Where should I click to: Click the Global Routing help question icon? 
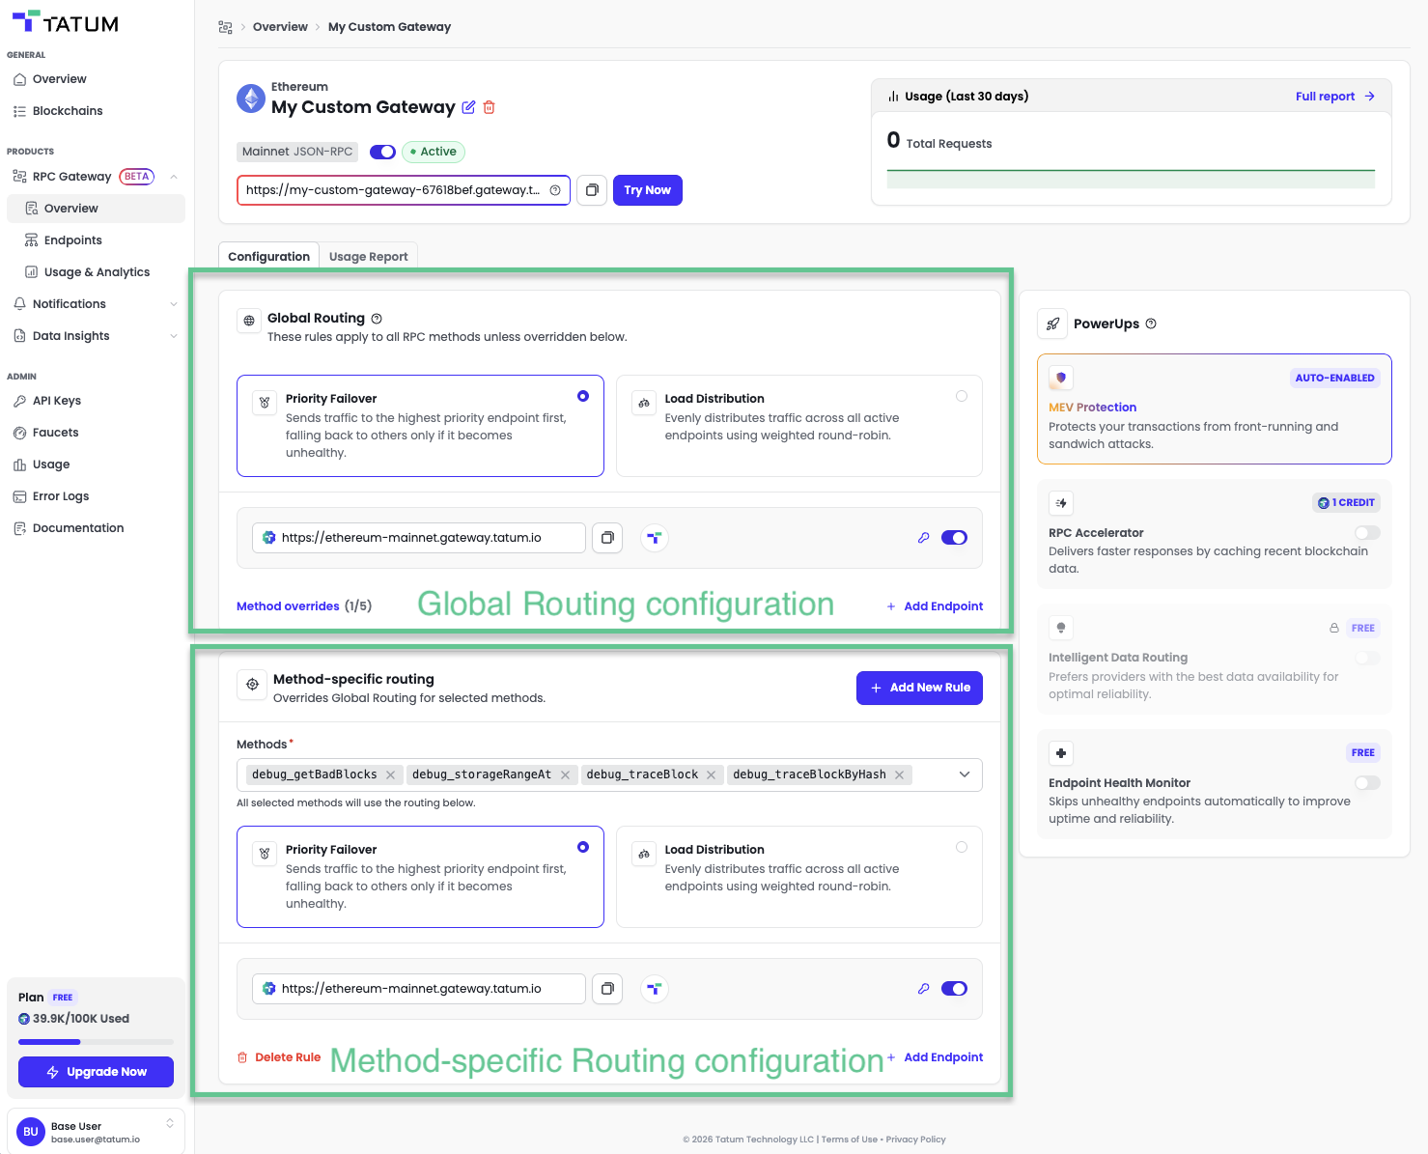coord(377,319)
